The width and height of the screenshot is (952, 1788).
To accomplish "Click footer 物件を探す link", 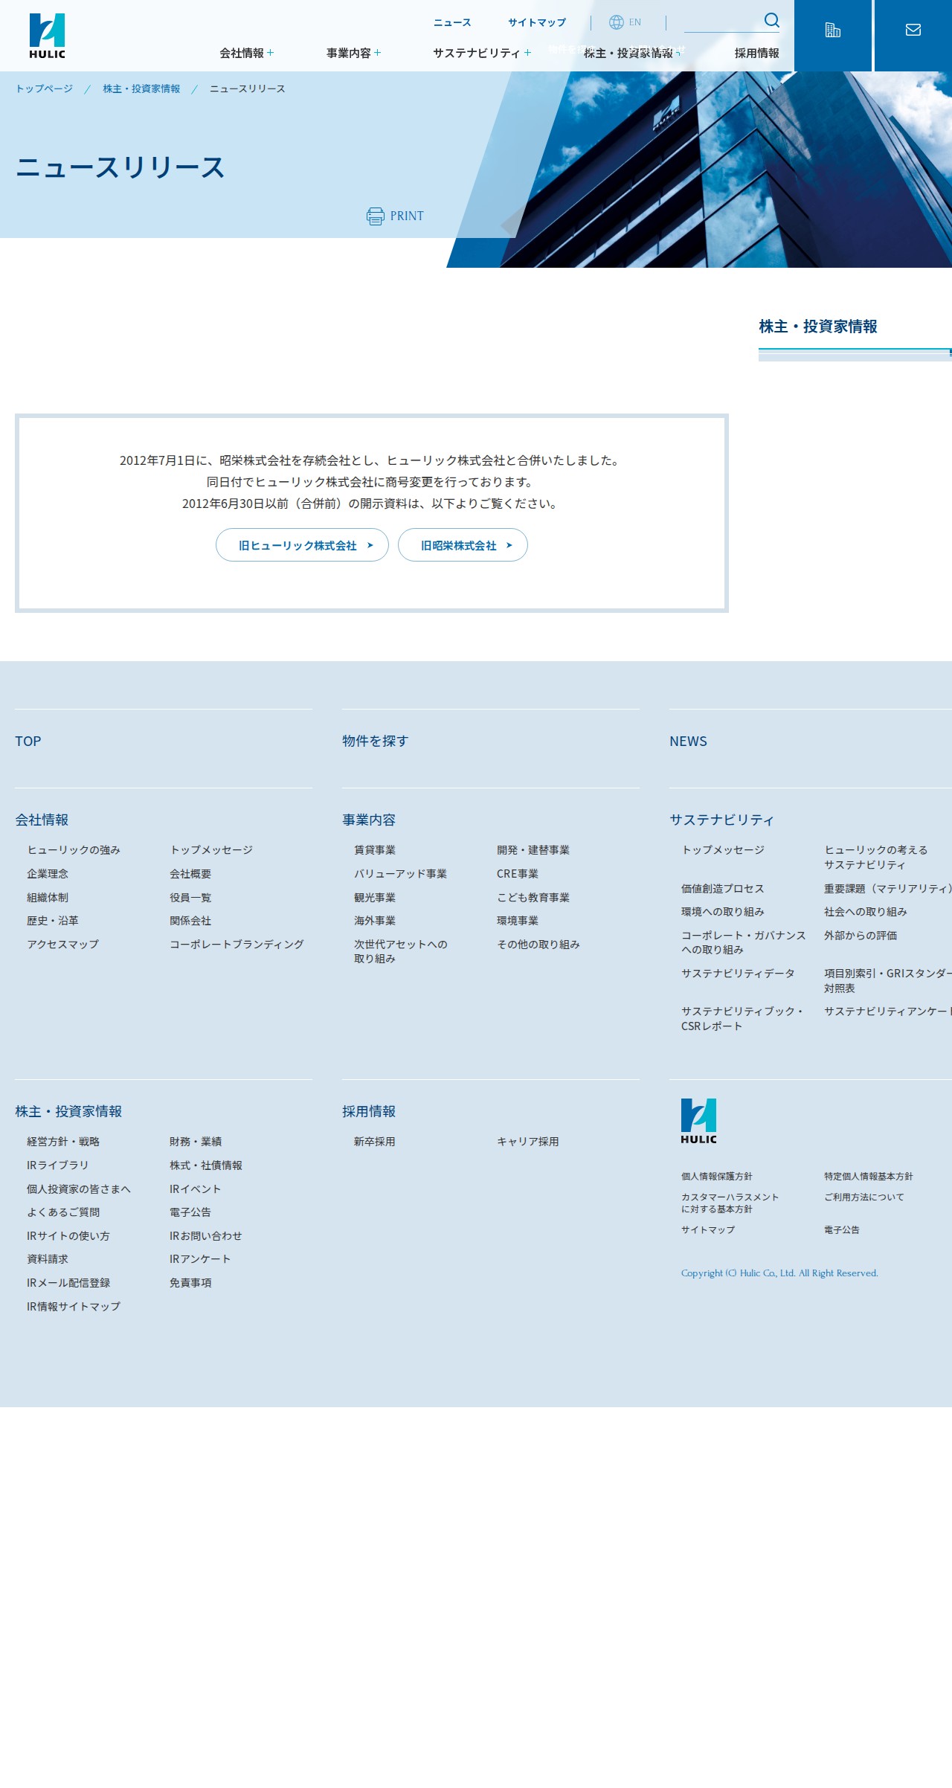I will [x=376, y=741].
